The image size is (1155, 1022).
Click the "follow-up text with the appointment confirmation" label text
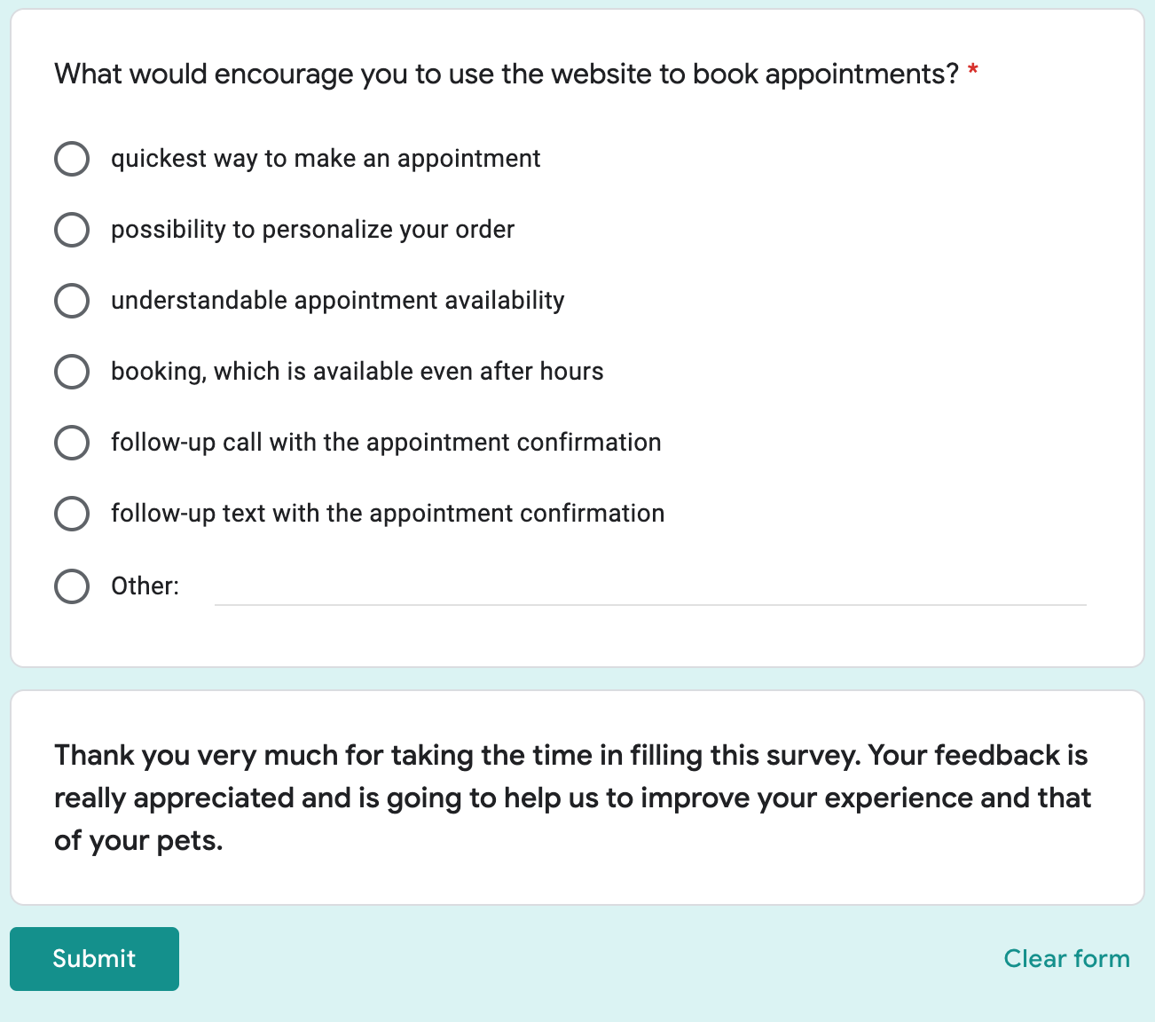click(388, 514)
